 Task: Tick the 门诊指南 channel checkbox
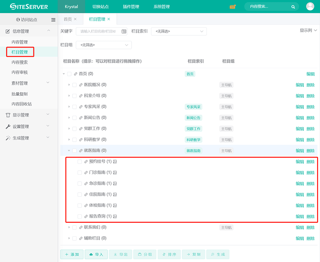coord(80,173)
